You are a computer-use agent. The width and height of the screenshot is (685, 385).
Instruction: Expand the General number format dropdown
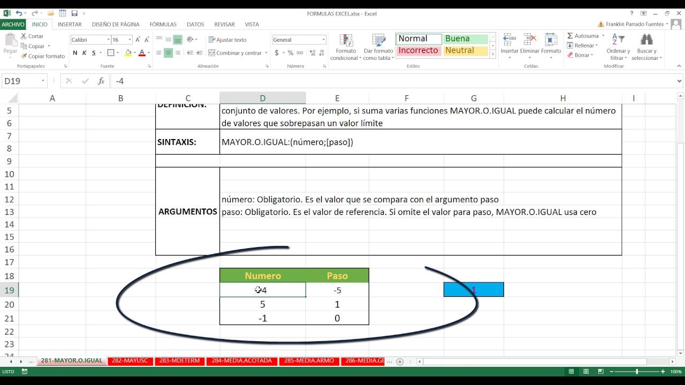coord(323,40)
